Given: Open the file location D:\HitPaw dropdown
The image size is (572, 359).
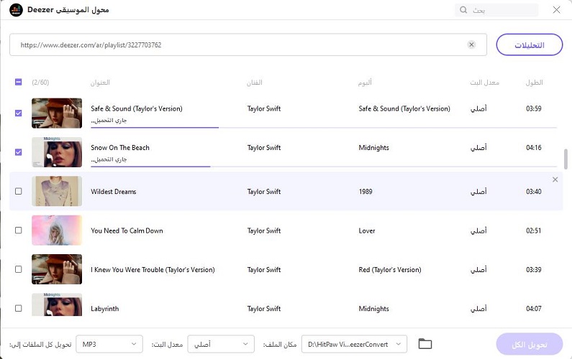Looking at the screenshot, I should (x=354, y=344).
